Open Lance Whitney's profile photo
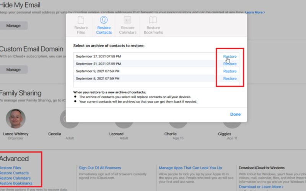Screen dimensions: 306x191 [x=16, y=118]
